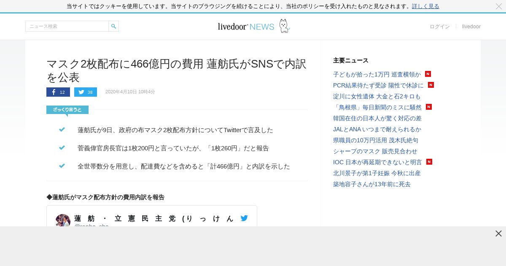Open headline 子どもが拾った1万円 巡査横領か
The image size is (506, 266).
click(x=377, y=74)
